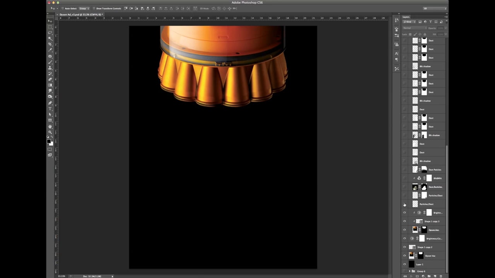Image resolution: width=495 pixels, height=278 pixels.
Task: Toggle layer filtering switch on Layers panel
Action: tap(446, 22)
